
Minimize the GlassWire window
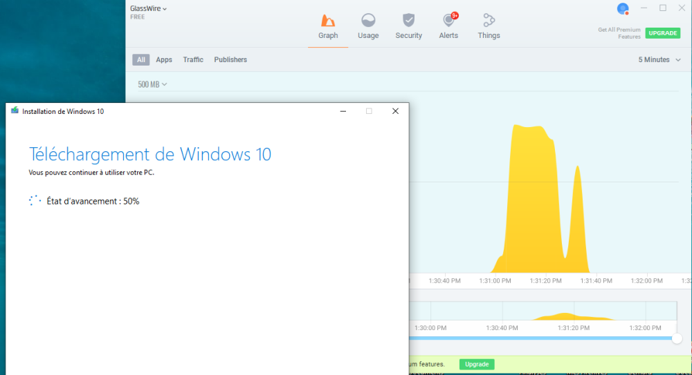pyautogui.click(x=644, y=8)
